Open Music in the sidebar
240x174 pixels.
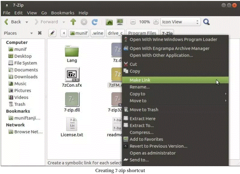click(x=17, y=84)
